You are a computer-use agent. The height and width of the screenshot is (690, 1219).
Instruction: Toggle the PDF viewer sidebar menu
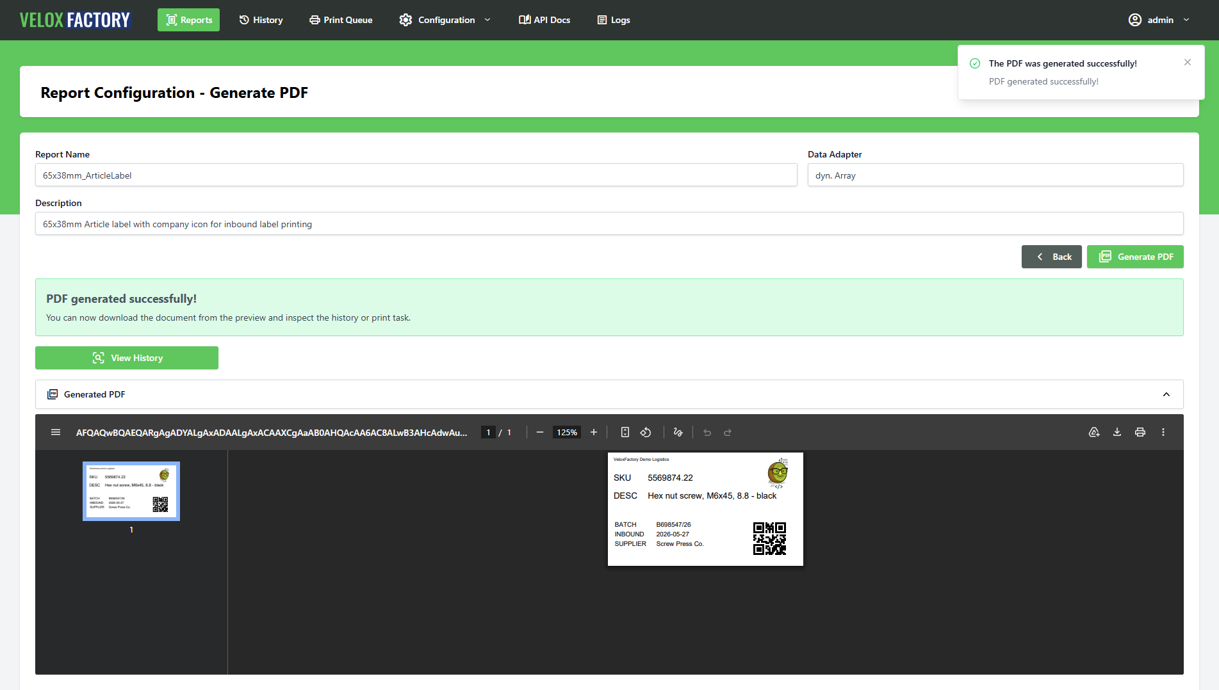point(56,433)
